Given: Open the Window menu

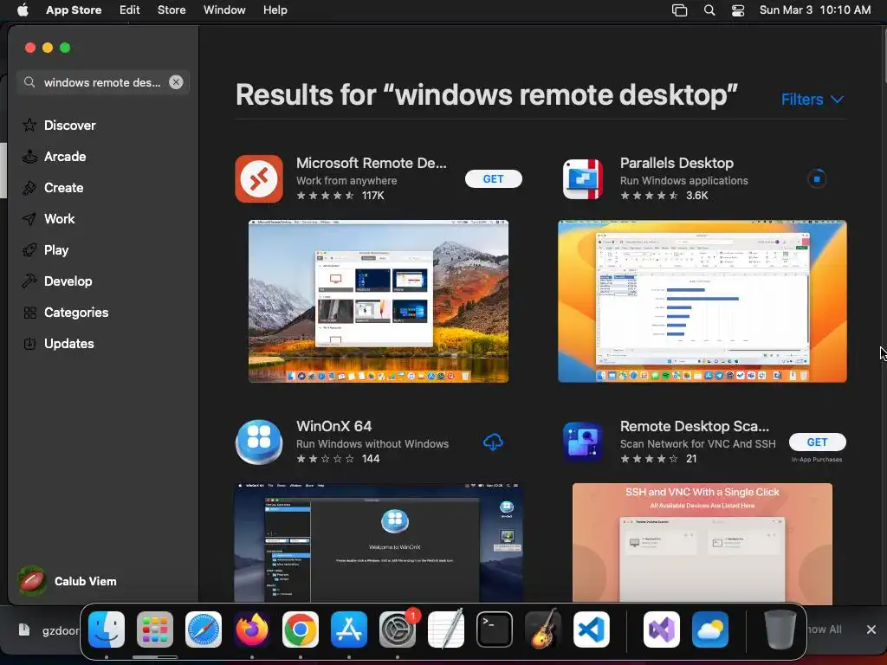Looking at the screenshot, I should point(224,10).
